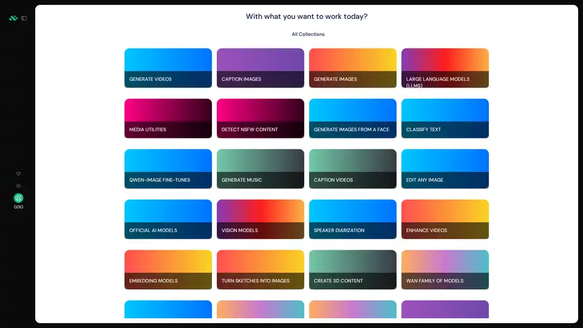The width and height of the screenshot is (583, 328).
Task: Open the Speaker Diarization collection
Action: click(353, 219)
